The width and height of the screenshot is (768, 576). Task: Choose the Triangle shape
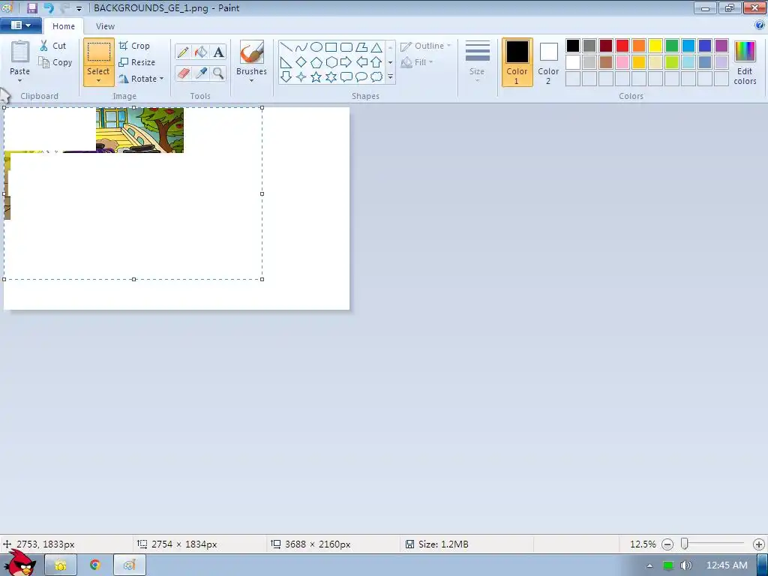point(376,47)
